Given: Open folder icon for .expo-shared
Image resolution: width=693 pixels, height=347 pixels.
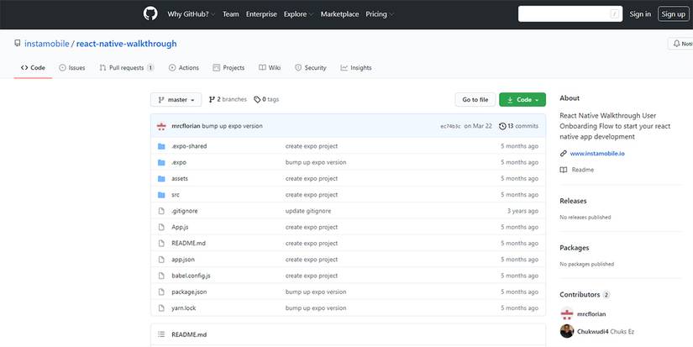Looking at the screenshot, I should [161, 146].
